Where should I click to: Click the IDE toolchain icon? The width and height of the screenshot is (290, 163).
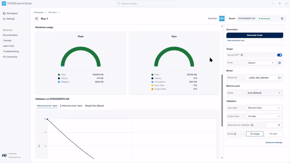(222, 19)
